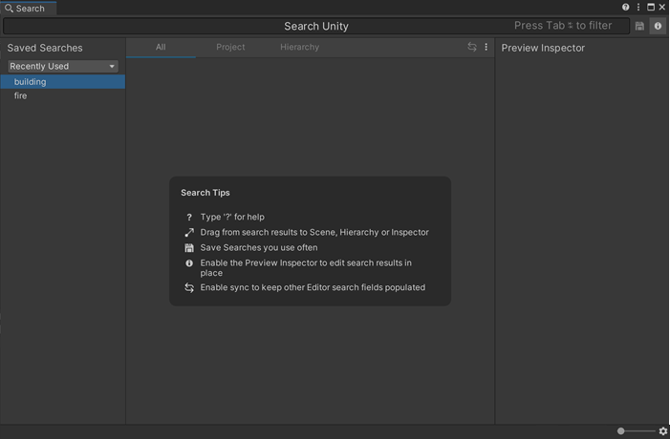The width and height of the screenshot is (670, 439).
Task: Click the 'Type ? for help' tip
Action: tap(232, 218)
